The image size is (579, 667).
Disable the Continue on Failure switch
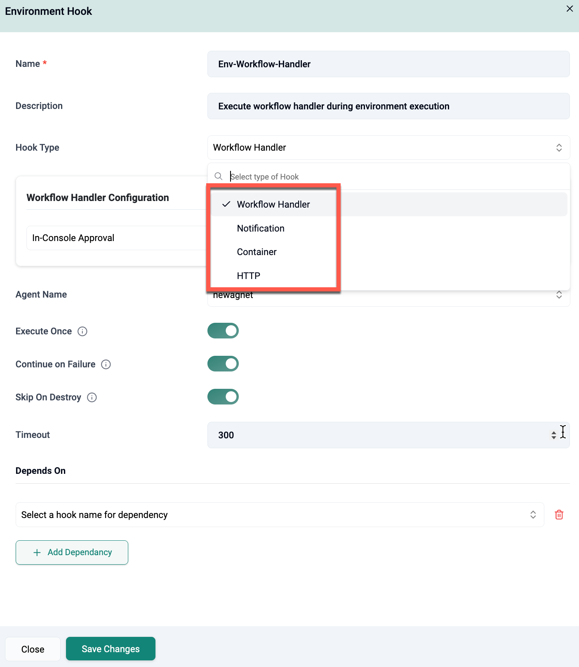(223, 364)
